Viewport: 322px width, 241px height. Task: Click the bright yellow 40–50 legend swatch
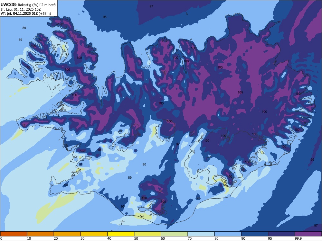tap(121, 234)
